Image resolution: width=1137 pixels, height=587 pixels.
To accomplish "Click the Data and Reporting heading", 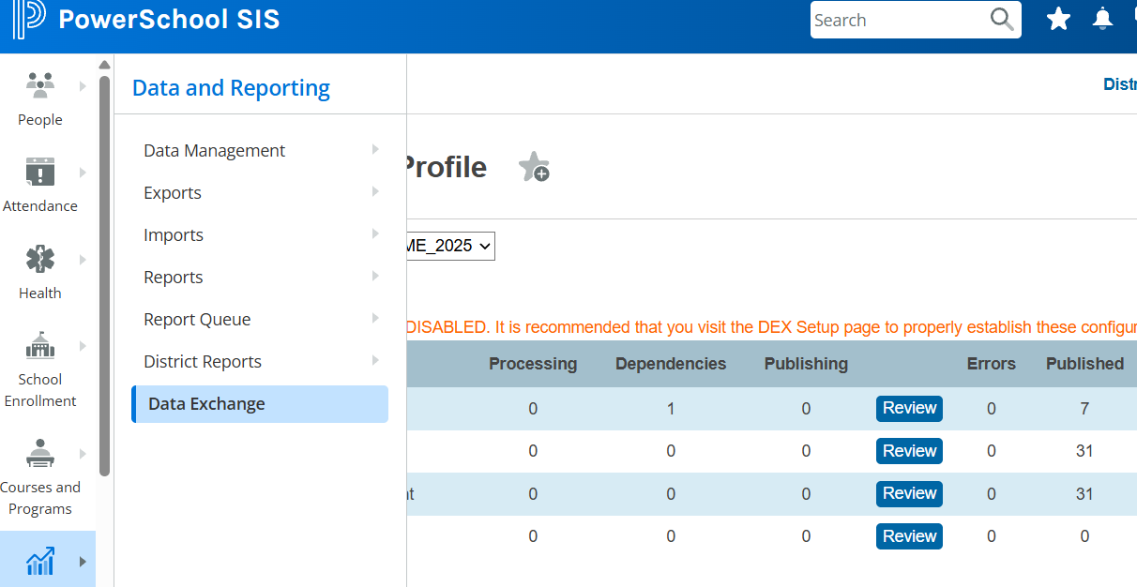I will [x=231, y=88].
